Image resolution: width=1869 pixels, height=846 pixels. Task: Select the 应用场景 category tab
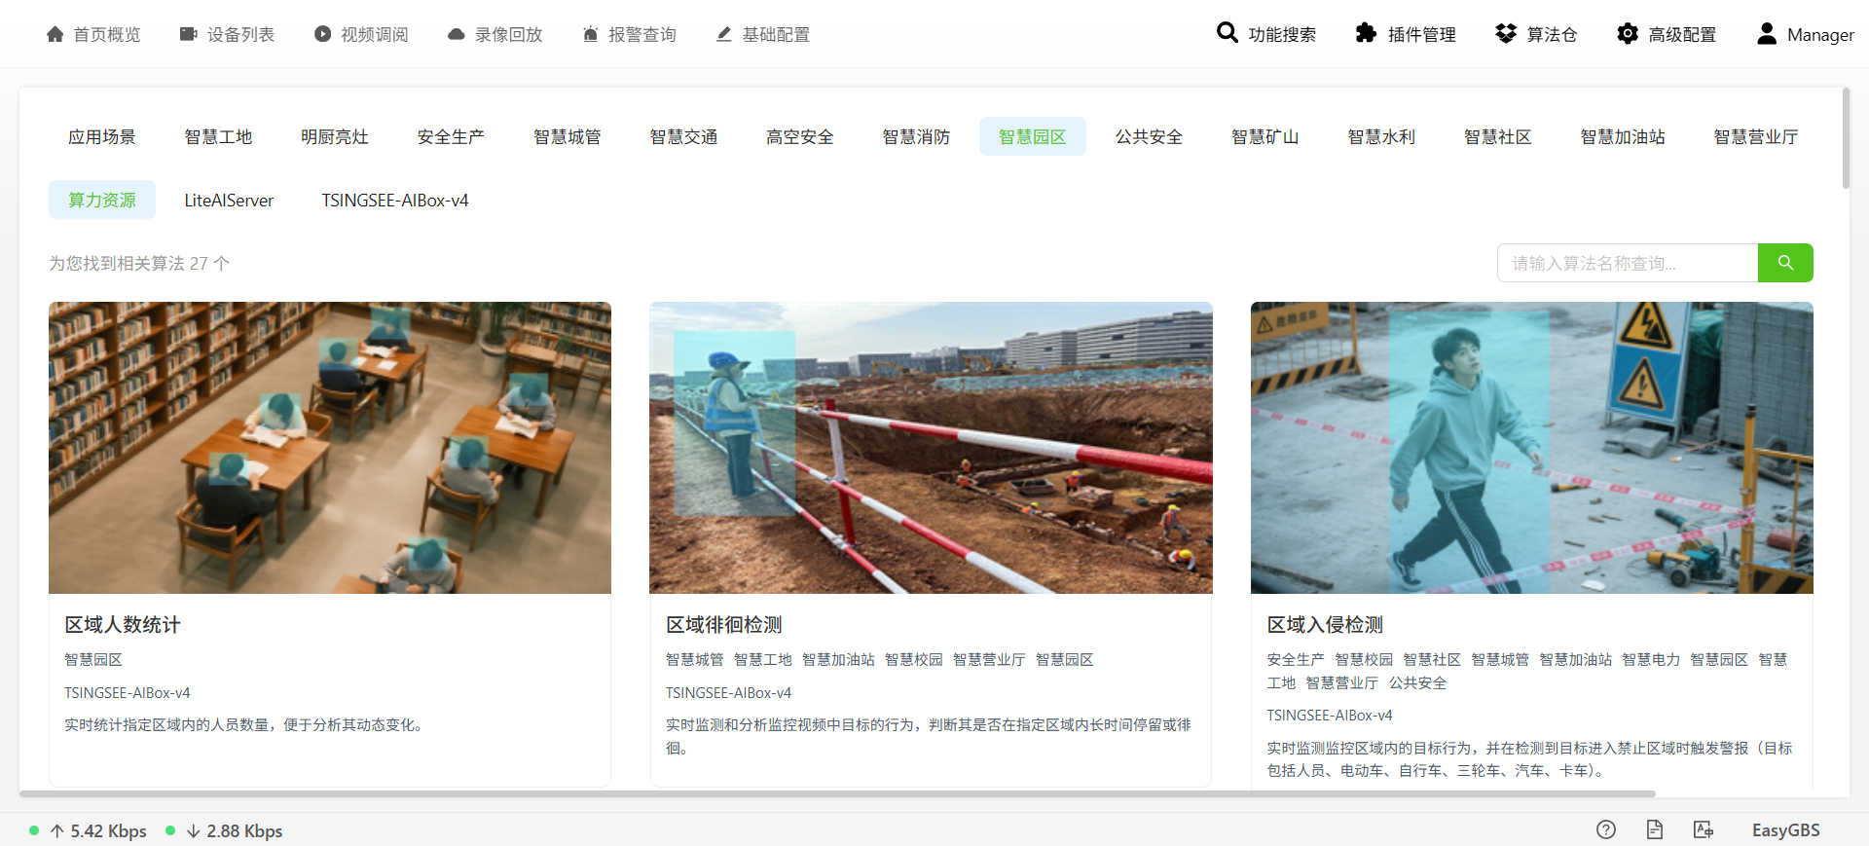pos(102,136)
